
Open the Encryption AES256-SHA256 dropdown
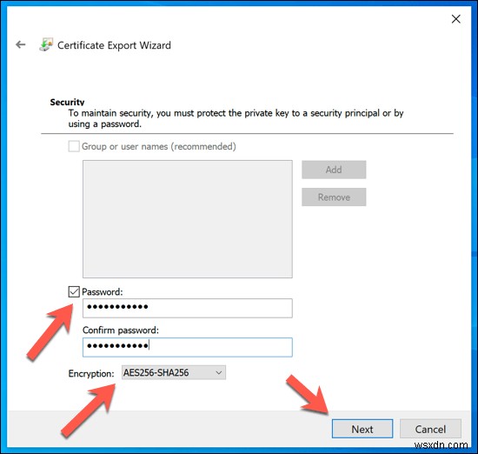coord(174,372)
